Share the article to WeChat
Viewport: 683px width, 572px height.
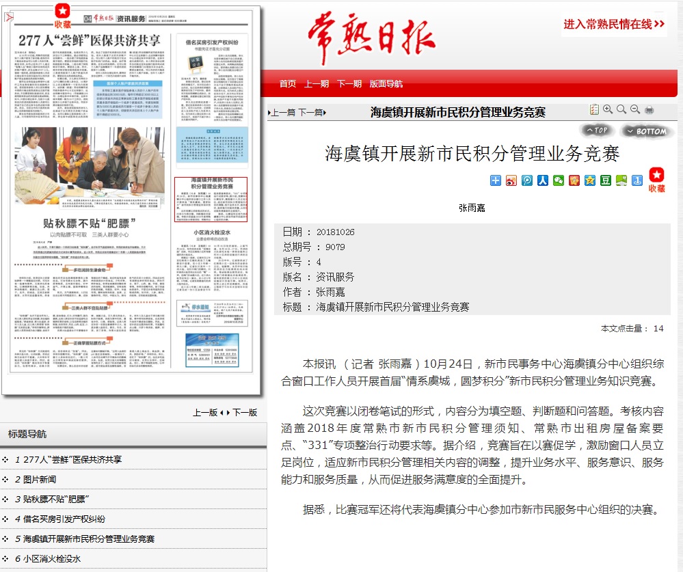coord(559,180)
